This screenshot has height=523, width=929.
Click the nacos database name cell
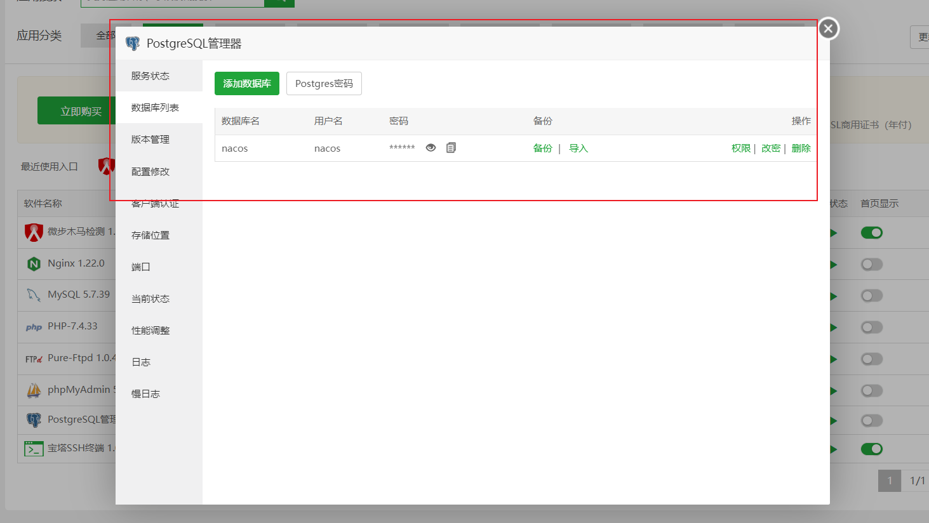click(x=235, y=149)
